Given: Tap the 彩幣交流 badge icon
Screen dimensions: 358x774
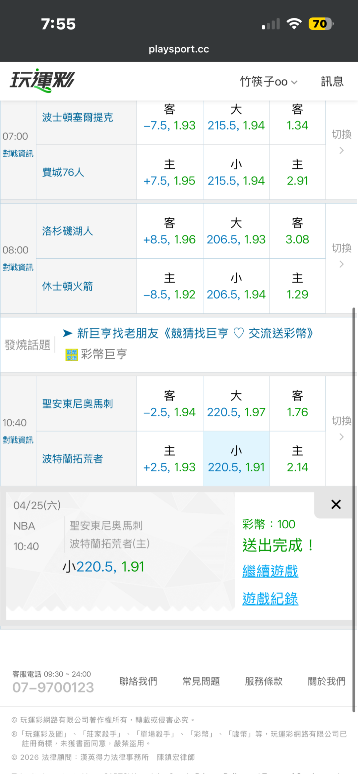Looking at the screenshot, I should click(72, 355).
